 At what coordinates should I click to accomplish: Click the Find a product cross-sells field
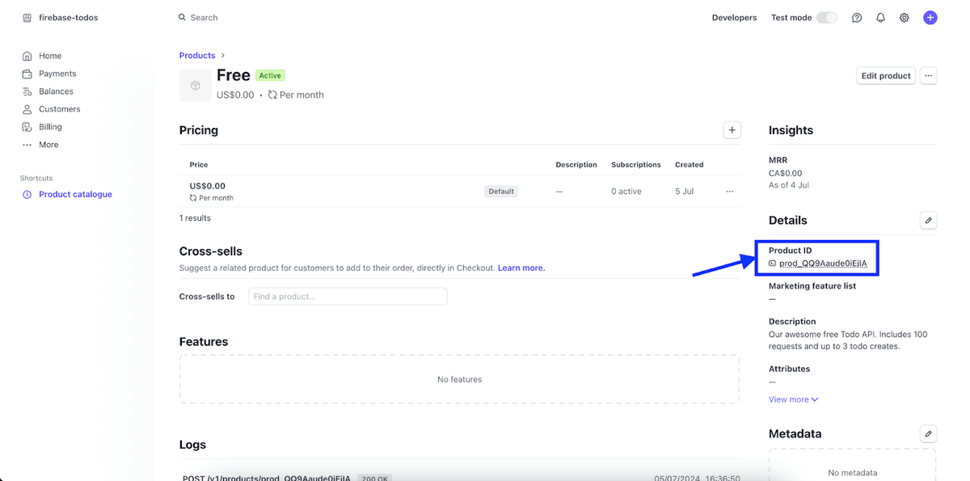tap(348, 296)
